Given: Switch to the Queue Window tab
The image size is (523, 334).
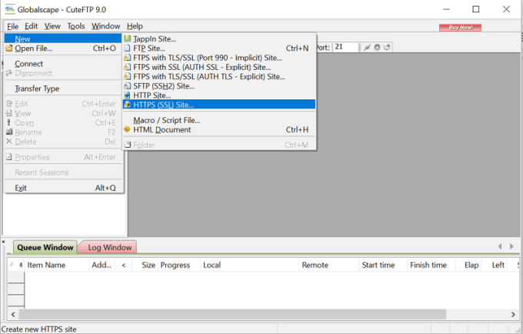Looking at the screenshot, I should point(45,247).
